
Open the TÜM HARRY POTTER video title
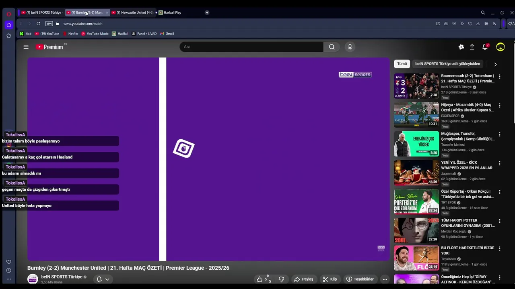point(468,223)
